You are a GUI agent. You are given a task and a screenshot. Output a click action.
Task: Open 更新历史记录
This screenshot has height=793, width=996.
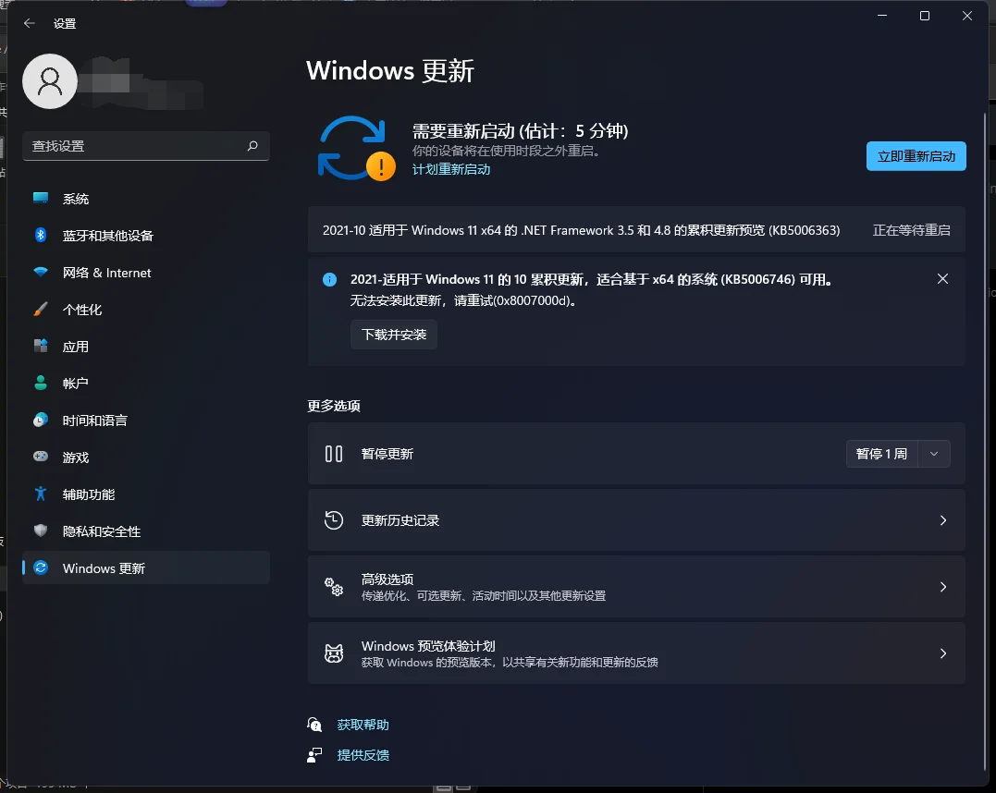click(636, 520)
